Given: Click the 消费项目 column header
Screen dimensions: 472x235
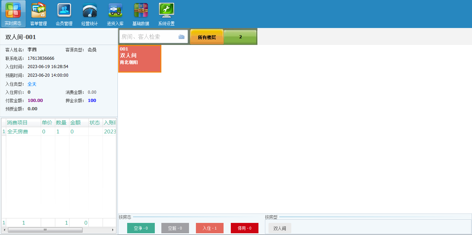Looking at the screenshot, I should 18,123.
